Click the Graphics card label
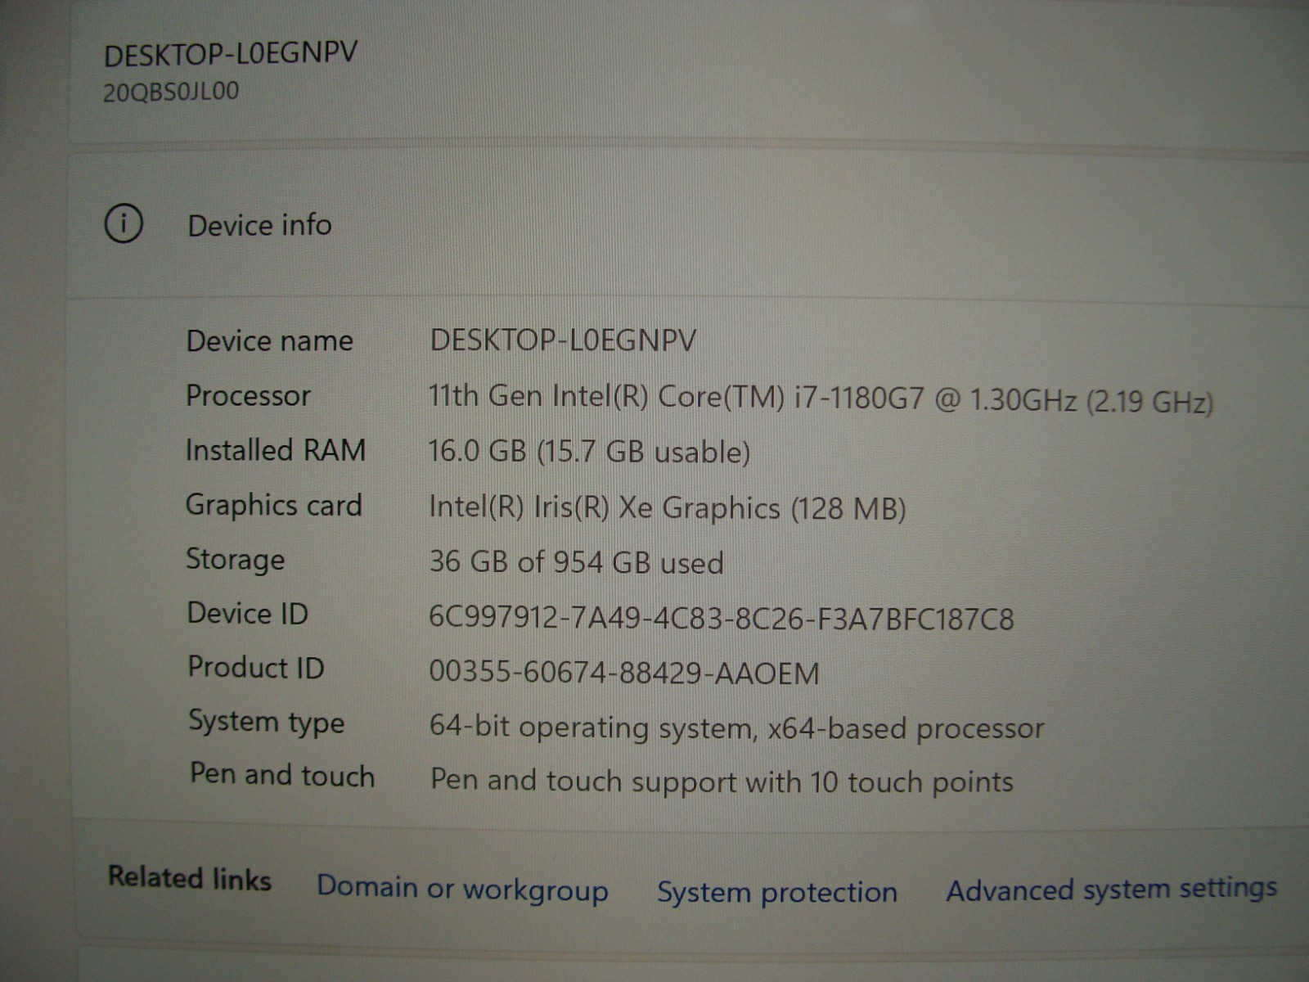This screenshot has width=1309, height=982. [274, 506]
